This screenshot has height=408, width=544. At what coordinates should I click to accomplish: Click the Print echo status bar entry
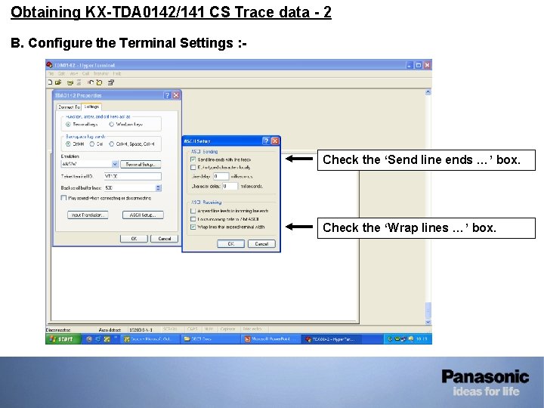(252, 329)
